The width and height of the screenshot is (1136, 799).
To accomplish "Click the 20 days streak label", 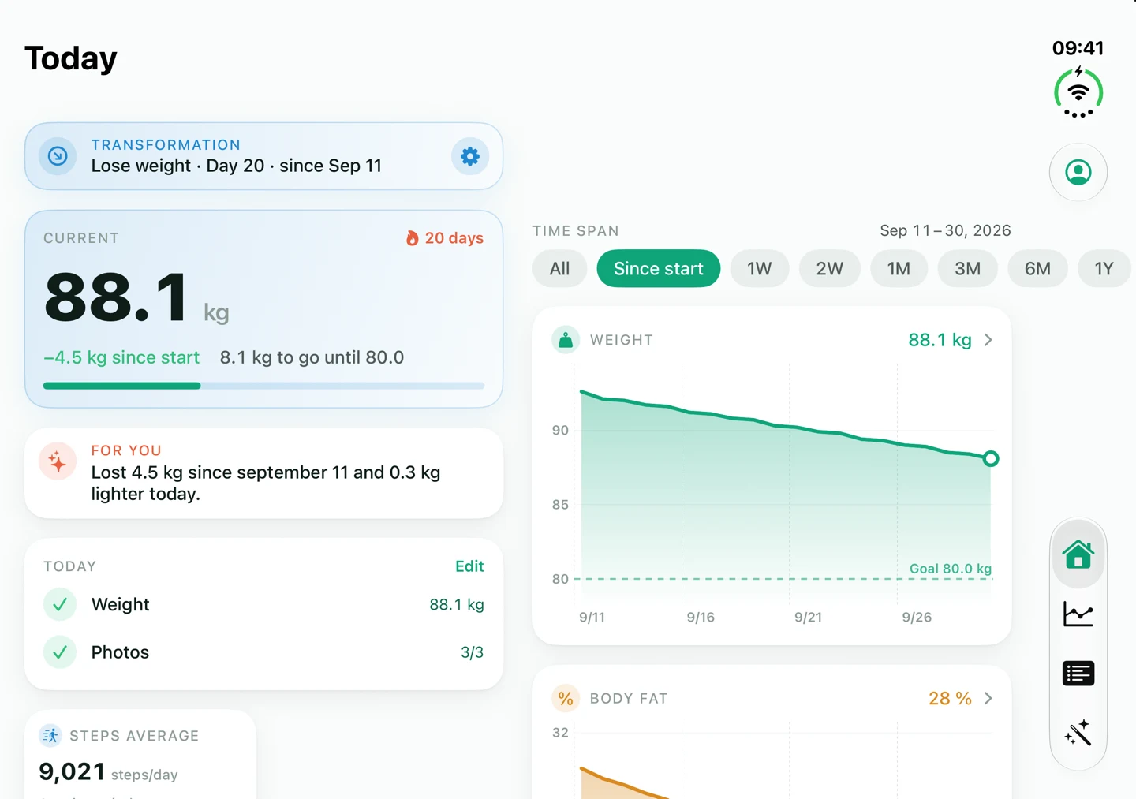I will (x=454, y=238).
